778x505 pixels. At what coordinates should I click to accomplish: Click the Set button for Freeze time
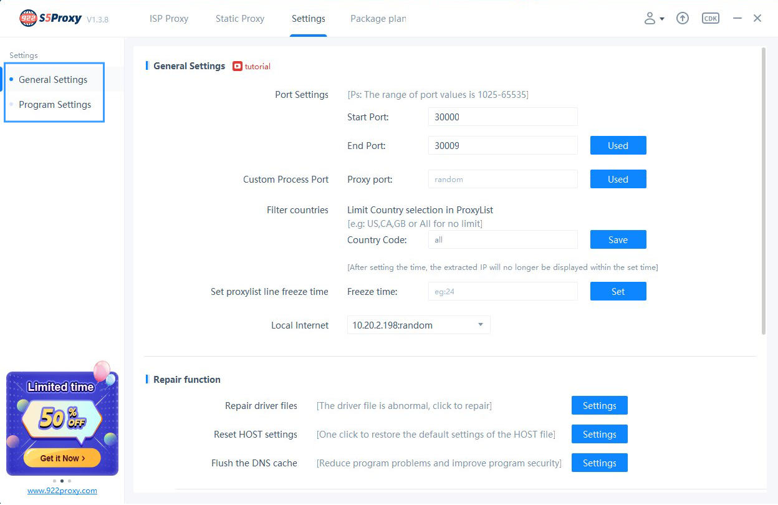(618, 291)
